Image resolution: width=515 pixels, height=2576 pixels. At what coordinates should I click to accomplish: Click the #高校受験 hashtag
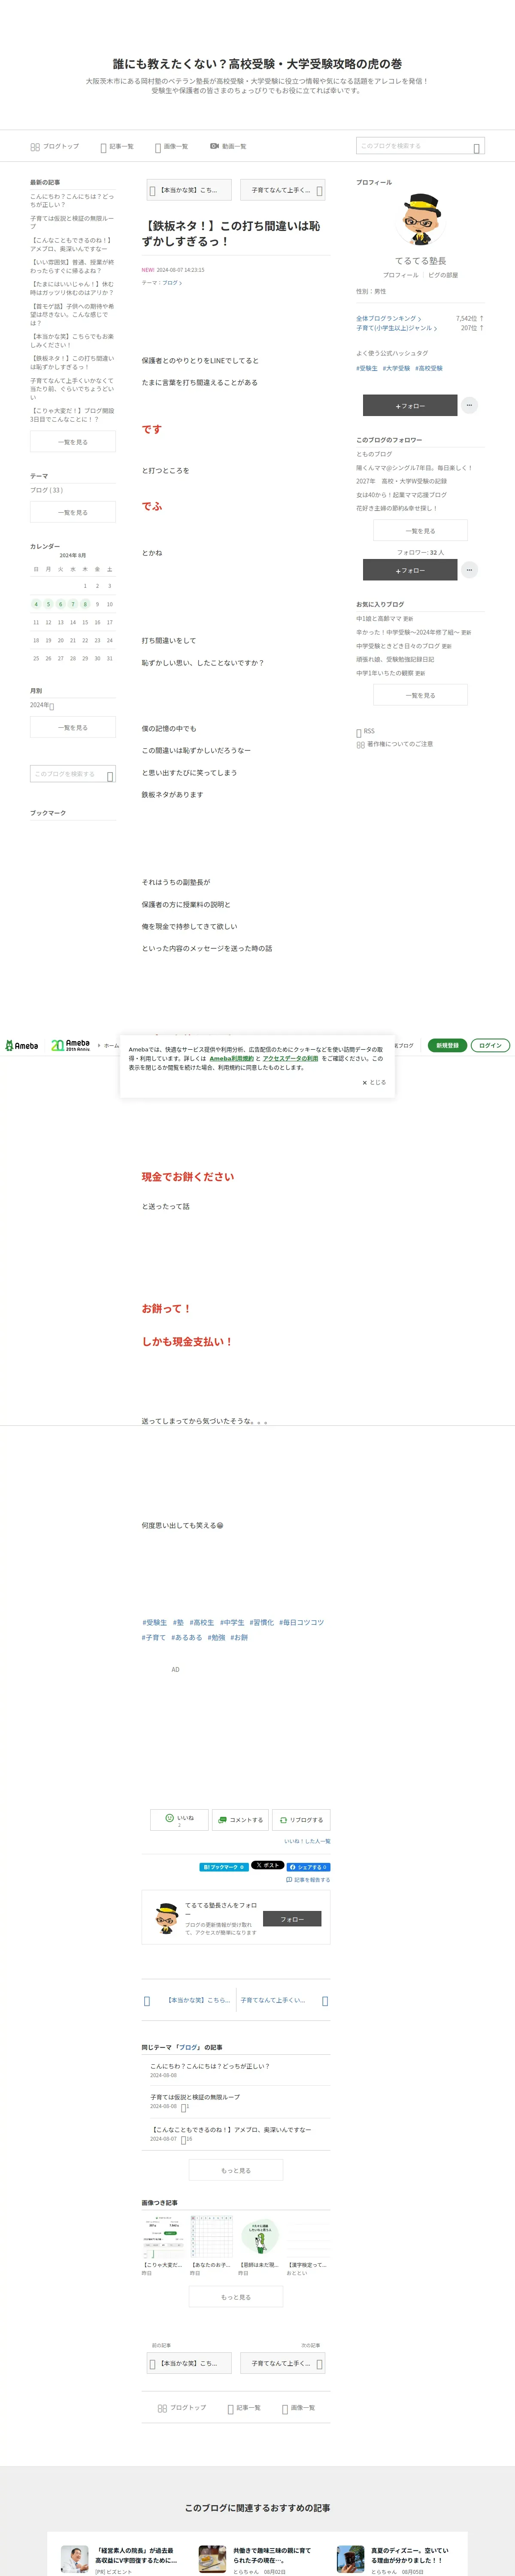click(429, 368)
